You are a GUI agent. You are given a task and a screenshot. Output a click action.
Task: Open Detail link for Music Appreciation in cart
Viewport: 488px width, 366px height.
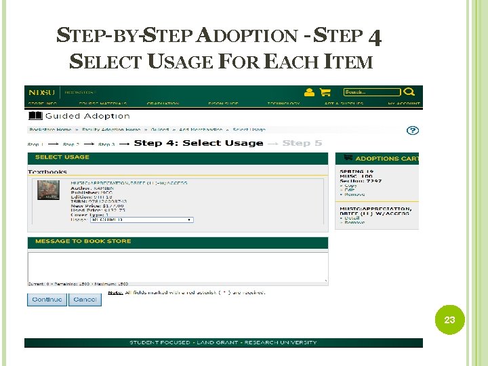(x=352, y=218)
